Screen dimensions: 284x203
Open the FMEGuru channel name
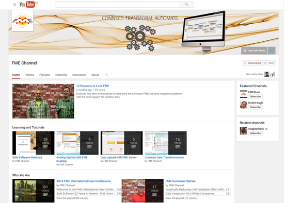[254, 92]
